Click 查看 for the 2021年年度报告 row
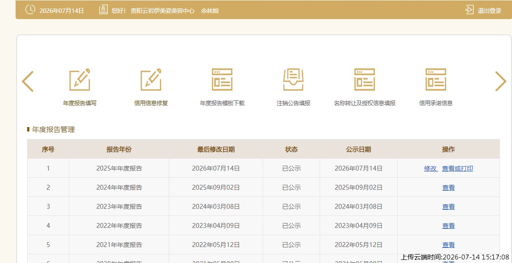 coord(448,245)
